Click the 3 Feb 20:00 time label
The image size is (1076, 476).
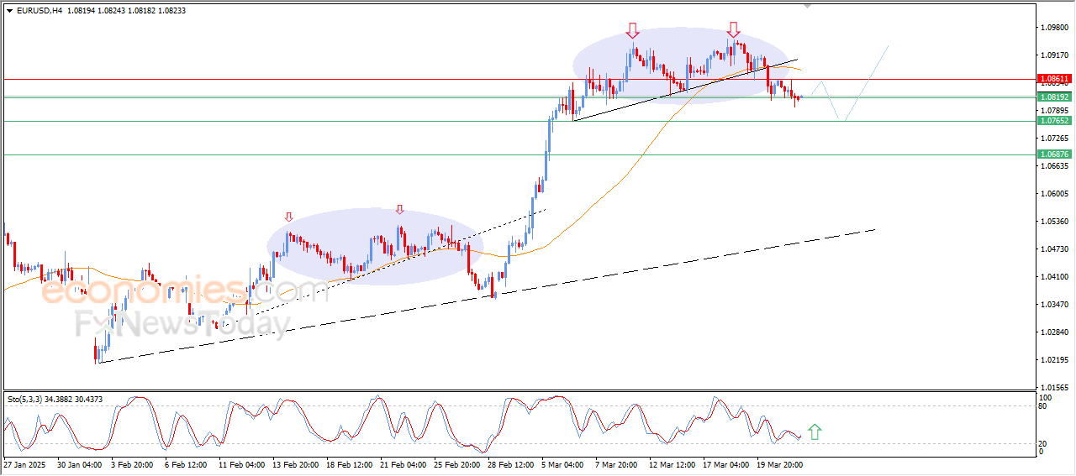(x=133, y=463)
